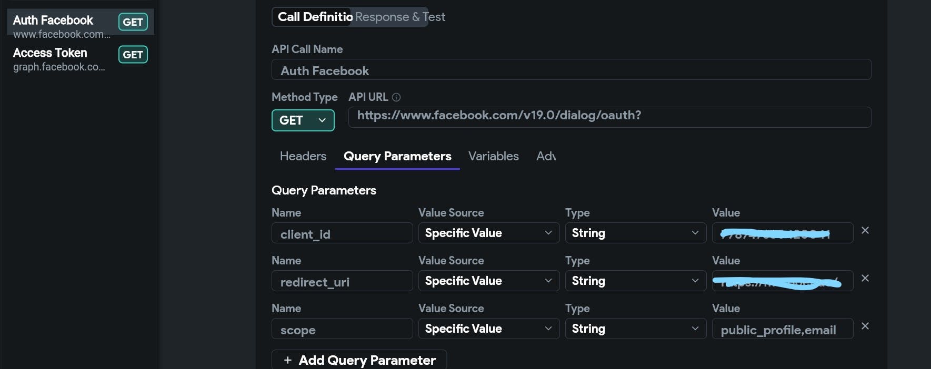Click the Add Query Parameter button

359,360
